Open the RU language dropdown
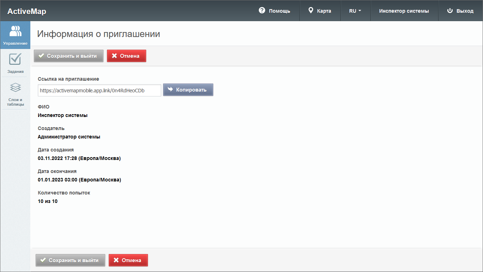The image size is (483, 272). (x=355, y=11)
